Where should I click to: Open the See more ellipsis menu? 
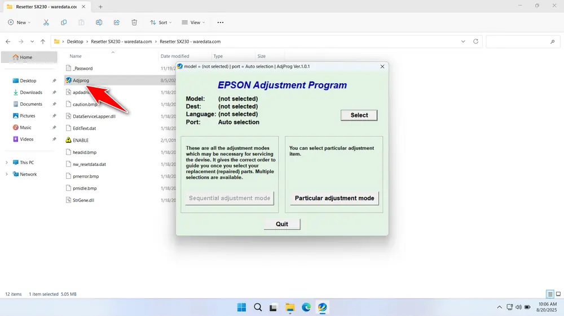(221, 22)
